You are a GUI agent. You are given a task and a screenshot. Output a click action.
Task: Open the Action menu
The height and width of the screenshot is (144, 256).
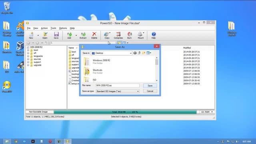coord(44,28)
